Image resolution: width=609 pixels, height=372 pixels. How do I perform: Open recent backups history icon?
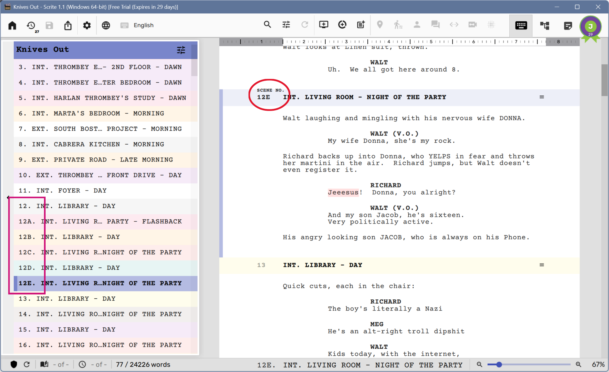(x=31, y=25)
